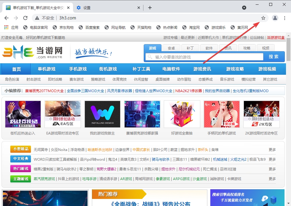291x206 pixels.
Task: Click the tab search dropdown circle
Action: 244,8
